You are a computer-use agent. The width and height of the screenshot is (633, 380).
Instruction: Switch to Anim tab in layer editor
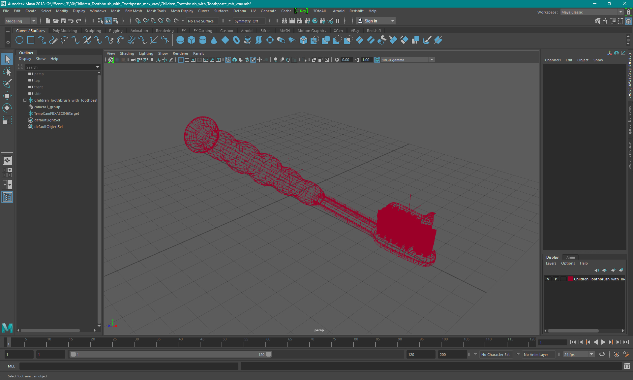[570, 257]
